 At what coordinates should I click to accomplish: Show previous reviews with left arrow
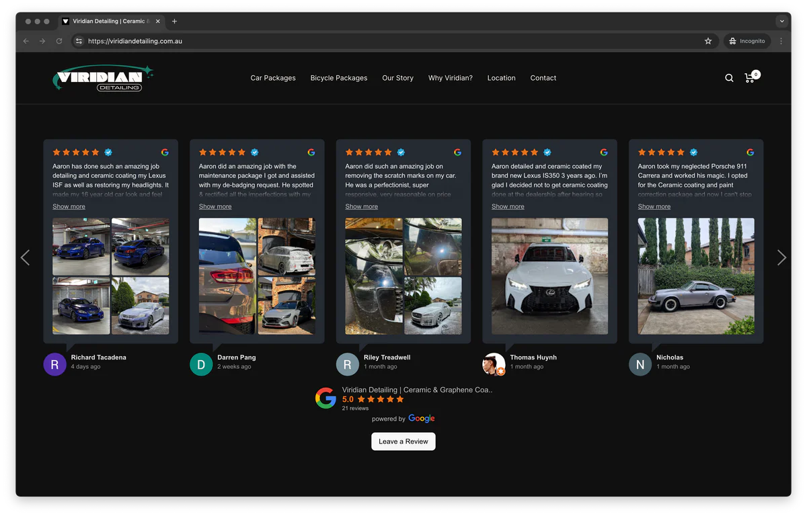pyautogui.click(x=25, y=257)
